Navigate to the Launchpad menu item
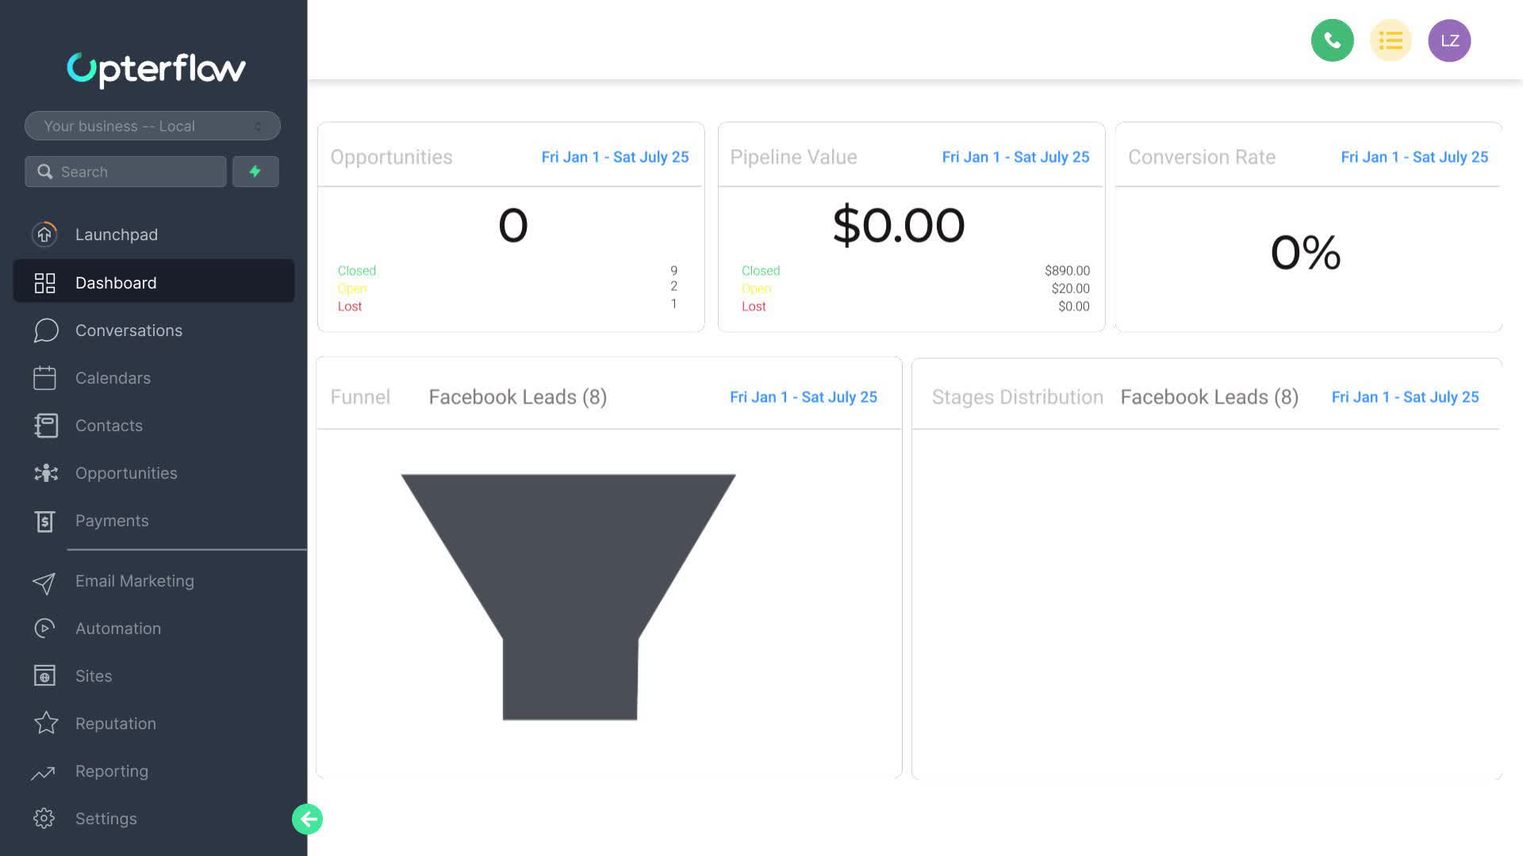The image size is (1523, 856). tap(116, 235)
